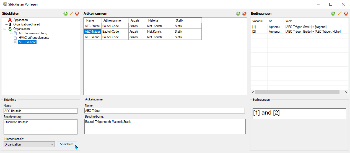The height and width of the screenshot is (153, 350).
Task: Select the AEC-Wand row name cell
Action: [93, 37]
